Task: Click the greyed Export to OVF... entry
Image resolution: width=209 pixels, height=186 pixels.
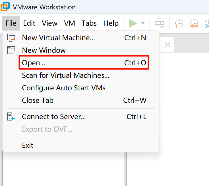Action: [x=81, y=129]
